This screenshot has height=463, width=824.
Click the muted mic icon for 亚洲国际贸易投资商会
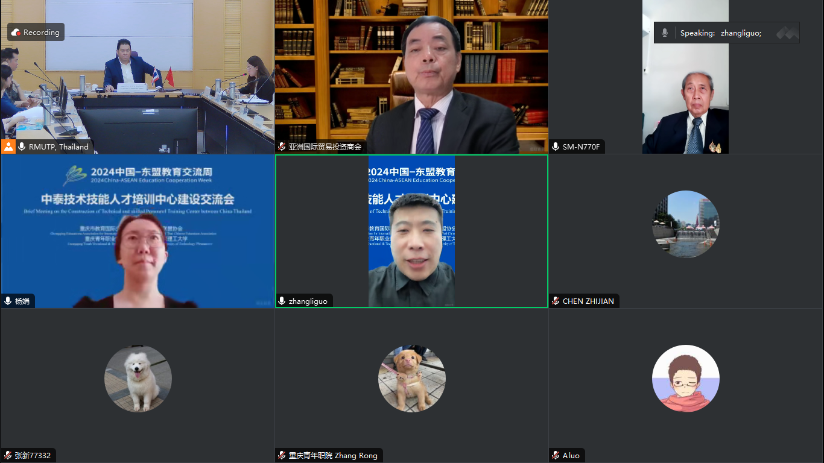point(282,146)
